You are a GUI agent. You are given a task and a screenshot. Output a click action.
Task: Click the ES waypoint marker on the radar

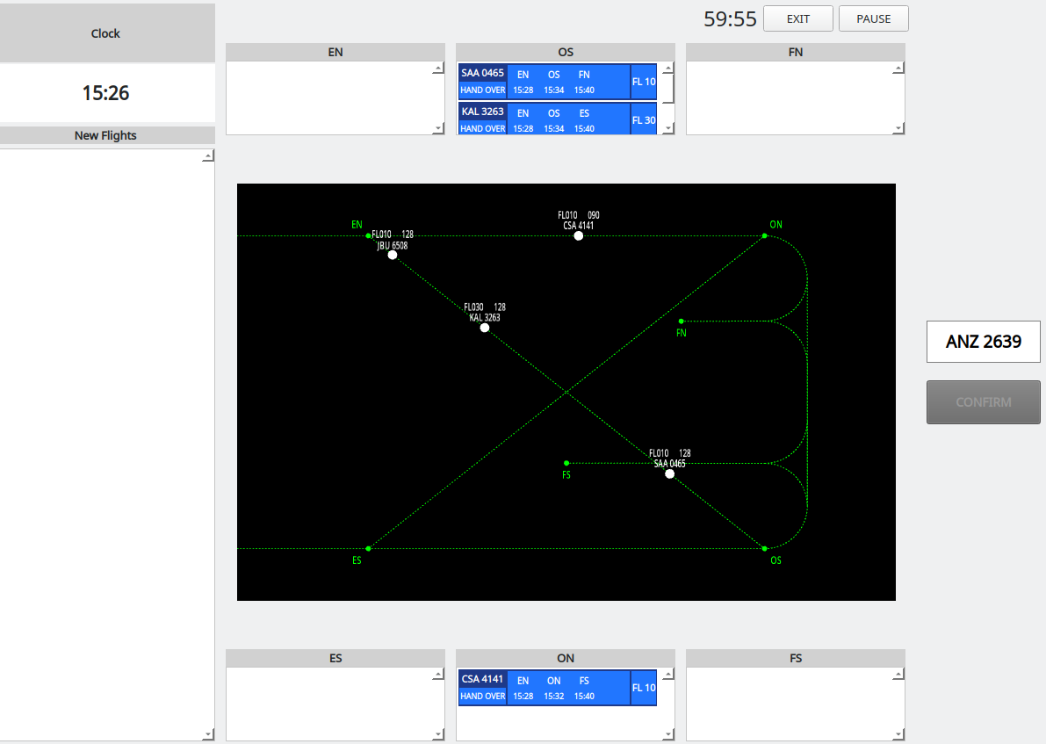coord(370,547)
